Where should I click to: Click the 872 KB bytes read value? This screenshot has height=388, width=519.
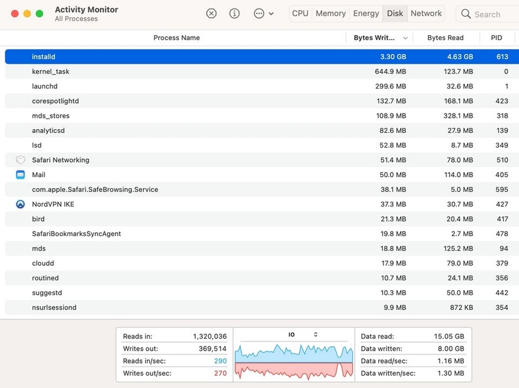coord(461,308)
